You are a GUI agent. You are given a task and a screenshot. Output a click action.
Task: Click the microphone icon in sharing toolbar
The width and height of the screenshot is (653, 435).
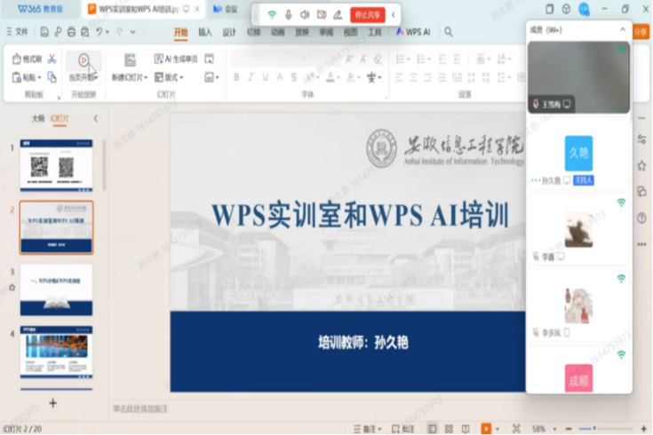pos(288,15)
